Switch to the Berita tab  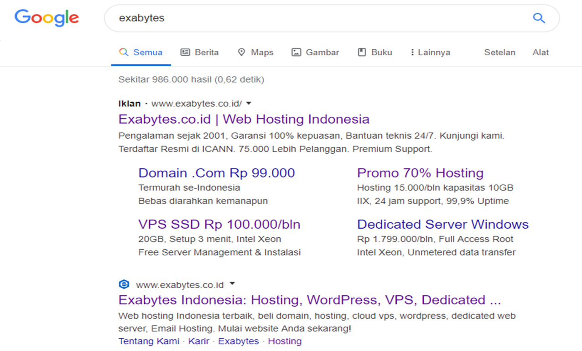point(200,52)
